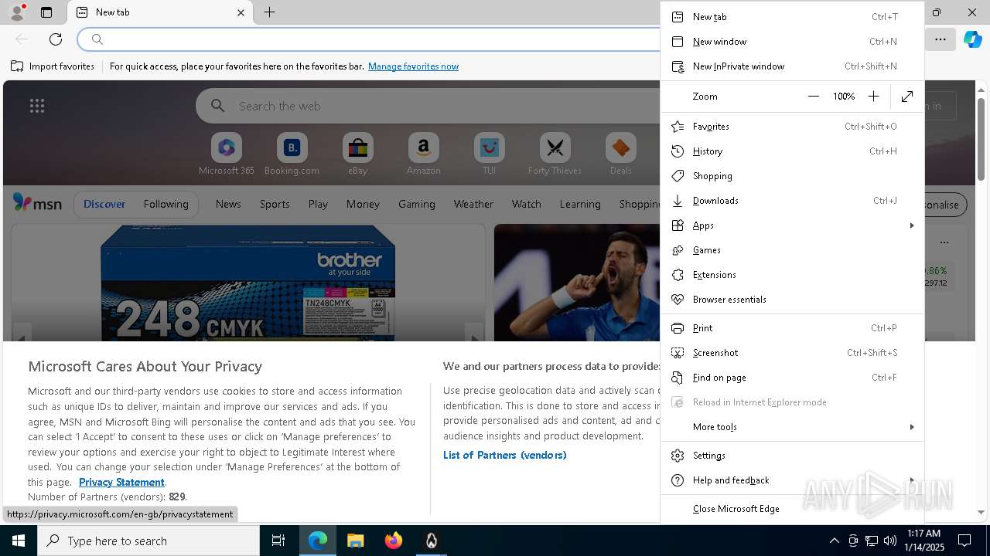Open Favorites from the menu

coord(793,127)
